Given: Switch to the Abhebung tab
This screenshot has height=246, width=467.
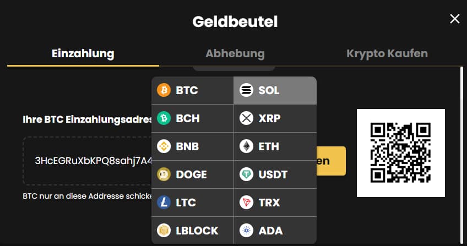Looking at the screenshot, I should [x=235, y=54].
